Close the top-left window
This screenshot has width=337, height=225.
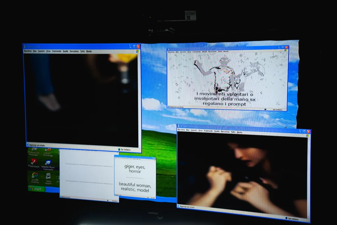click(139, 46)
